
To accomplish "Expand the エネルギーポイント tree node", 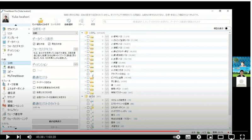I will [85, 108].
